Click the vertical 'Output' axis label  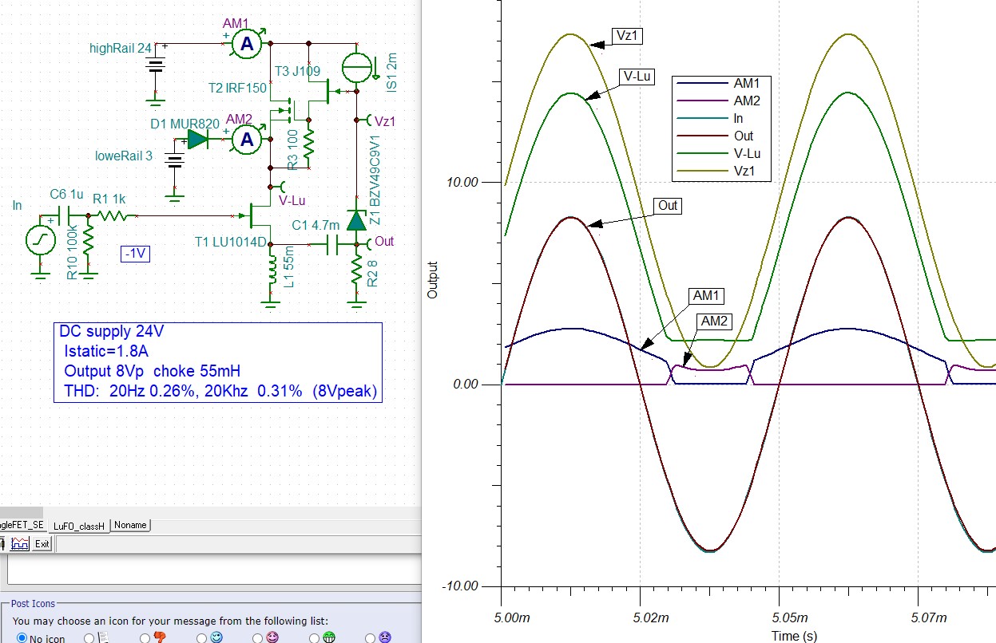434,280
